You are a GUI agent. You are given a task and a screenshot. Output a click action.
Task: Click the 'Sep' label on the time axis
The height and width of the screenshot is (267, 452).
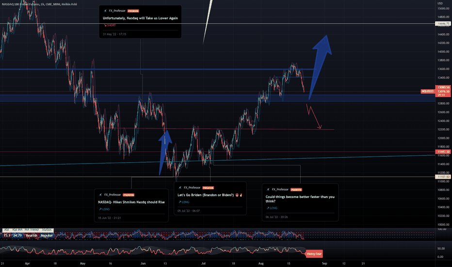324,264
